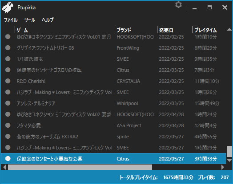Open the ヘルプ menu
The width and height of the screenshot is (233, 184).
pos(48,20)
